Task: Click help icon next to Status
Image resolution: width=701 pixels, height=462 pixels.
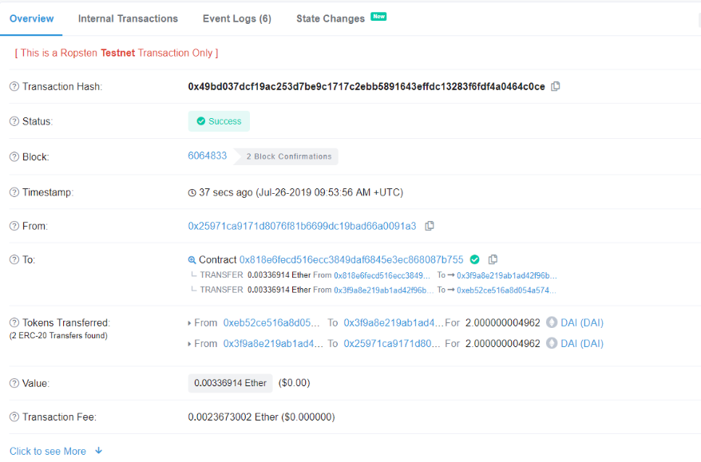Action: point(14,121)
